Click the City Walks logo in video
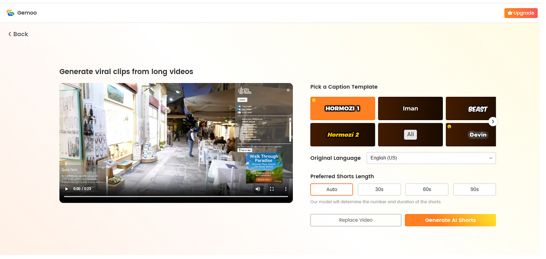 point(244,90)
